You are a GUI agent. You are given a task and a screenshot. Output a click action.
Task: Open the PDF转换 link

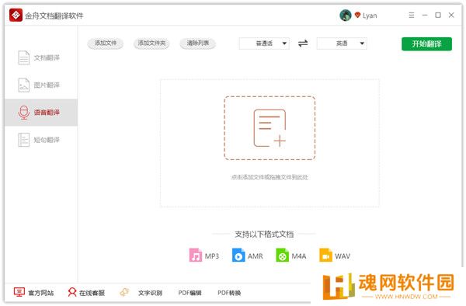pos(229,293)
